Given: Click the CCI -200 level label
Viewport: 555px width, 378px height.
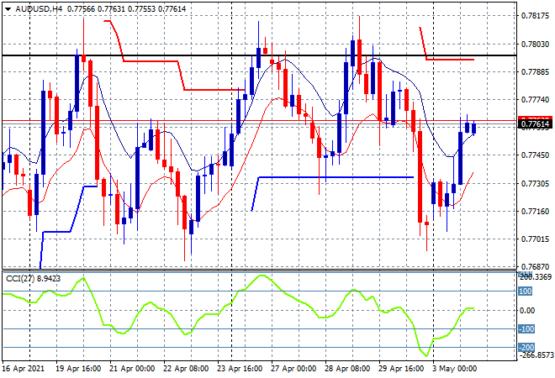Looking at the screenshot, I should [x=526, y=348].
